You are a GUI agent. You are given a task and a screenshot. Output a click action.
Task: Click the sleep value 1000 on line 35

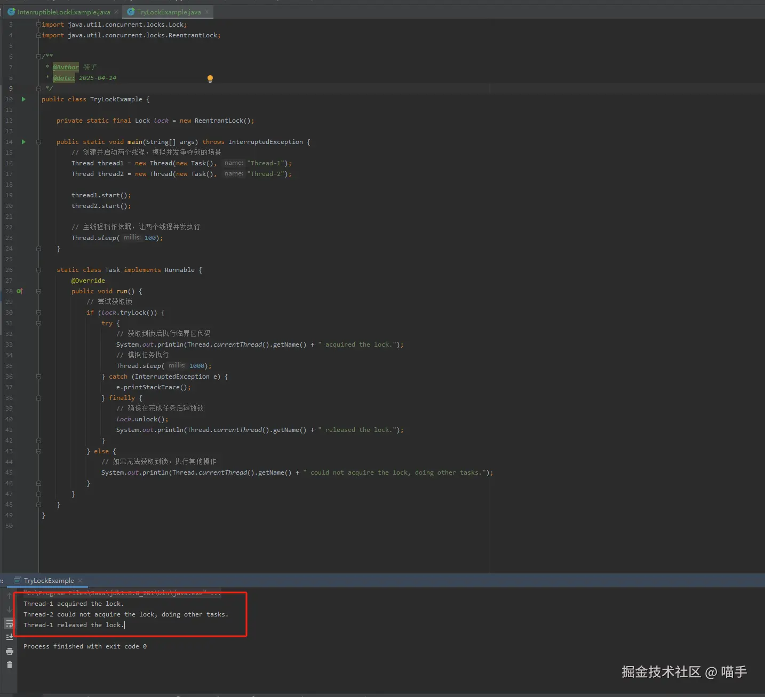[197, 366]
